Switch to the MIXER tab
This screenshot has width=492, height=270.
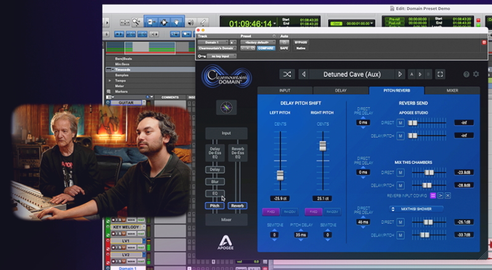452,90
